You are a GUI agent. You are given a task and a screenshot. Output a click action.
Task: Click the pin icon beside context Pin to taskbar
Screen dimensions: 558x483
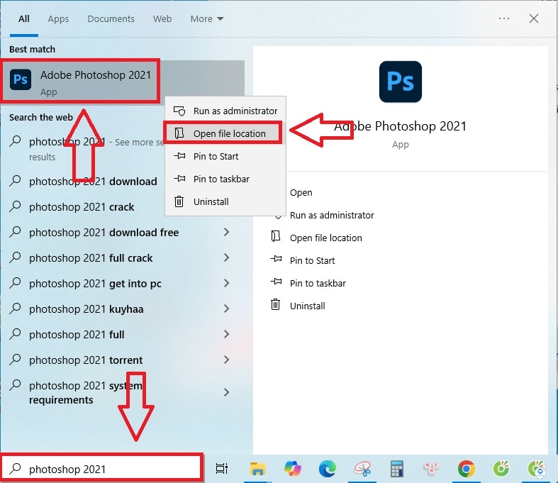[179, 178]
